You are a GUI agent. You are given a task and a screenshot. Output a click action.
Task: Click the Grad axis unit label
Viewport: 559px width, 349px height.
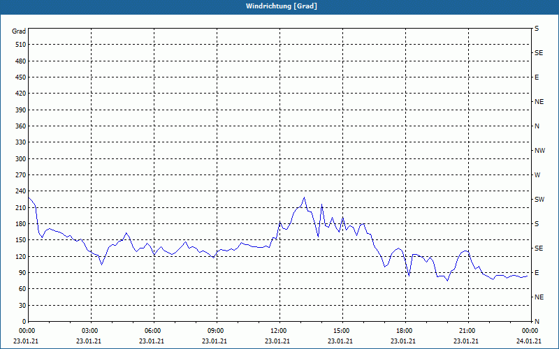pos(19,31)
